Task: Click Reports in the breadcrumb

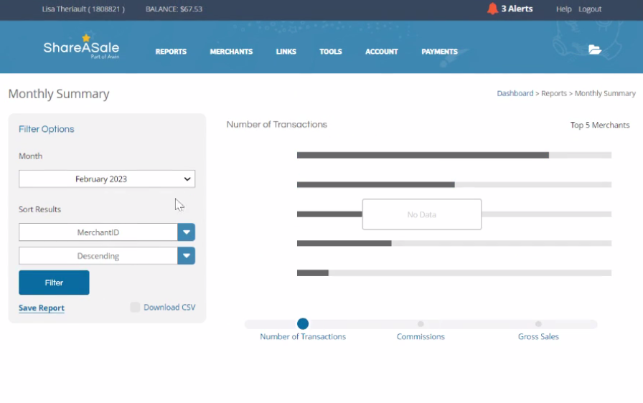Action: (x=553, y=93)
